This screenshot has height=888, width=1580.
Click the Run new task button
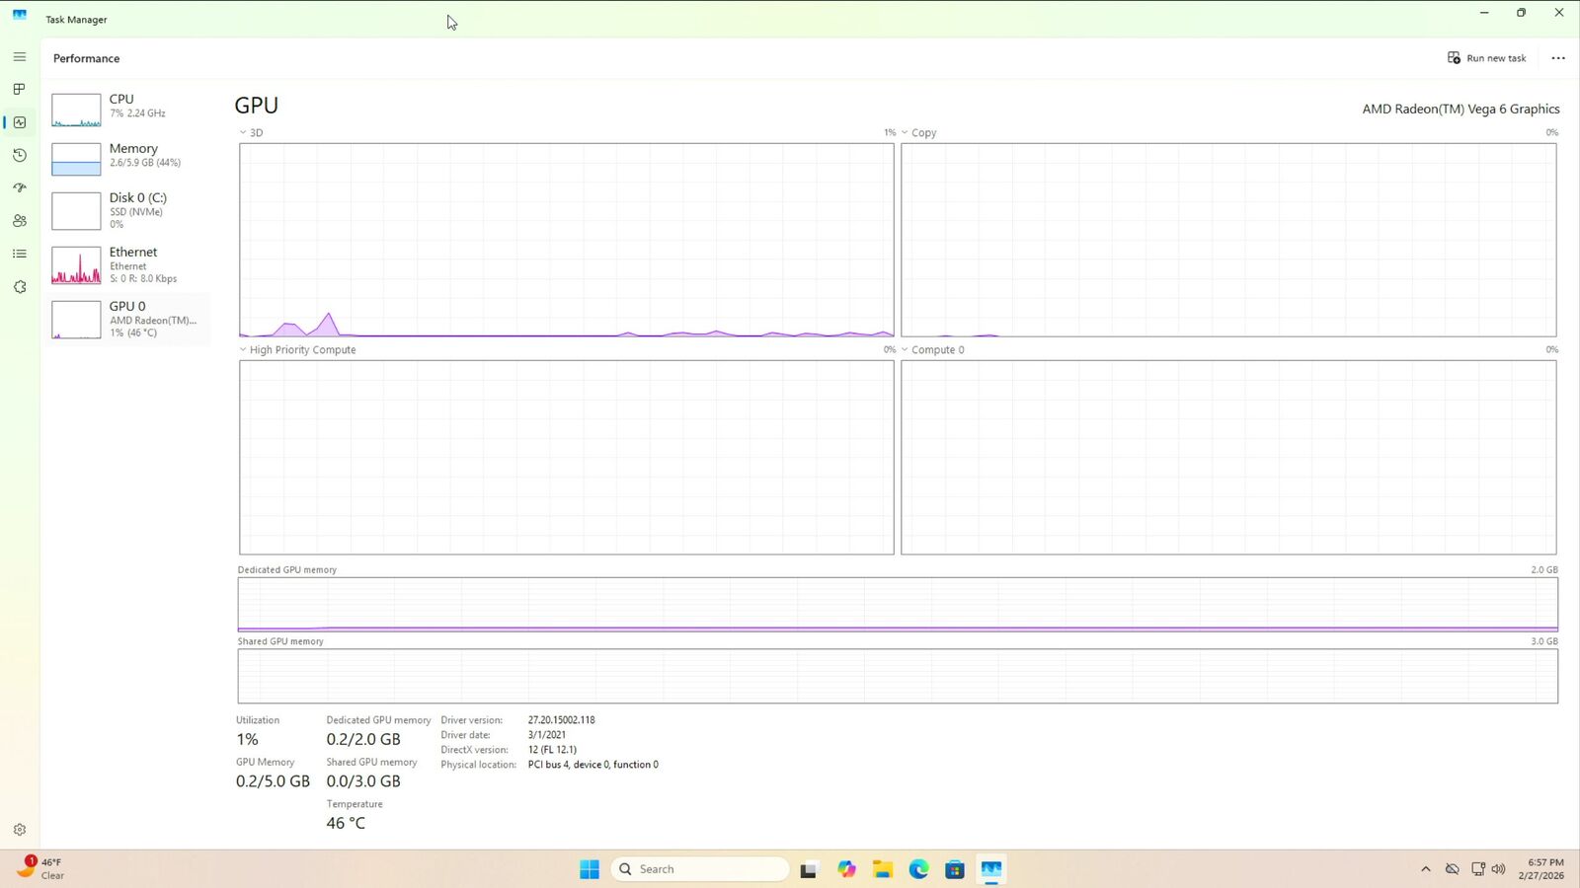click(1486, 58)
